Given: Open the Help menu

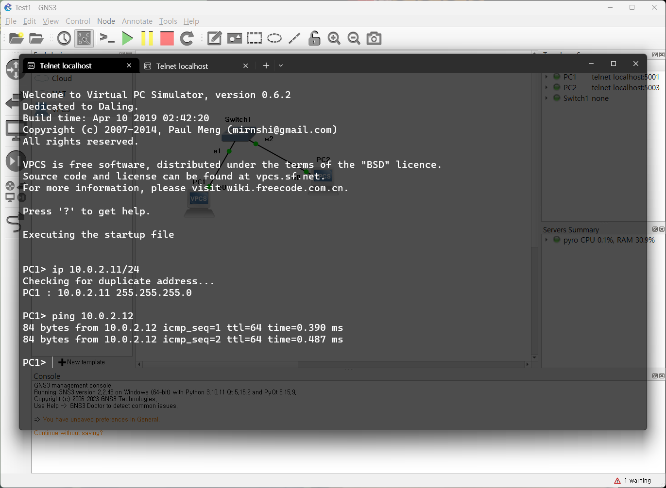Looking at the screenshot, I should pos(191,21).
